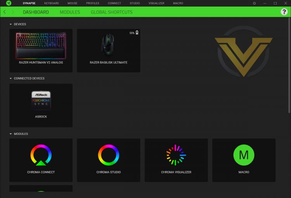This screenshot has height=198, width=291.
Task: Select the Visualizer top menu item
Action: pos(156,3)
